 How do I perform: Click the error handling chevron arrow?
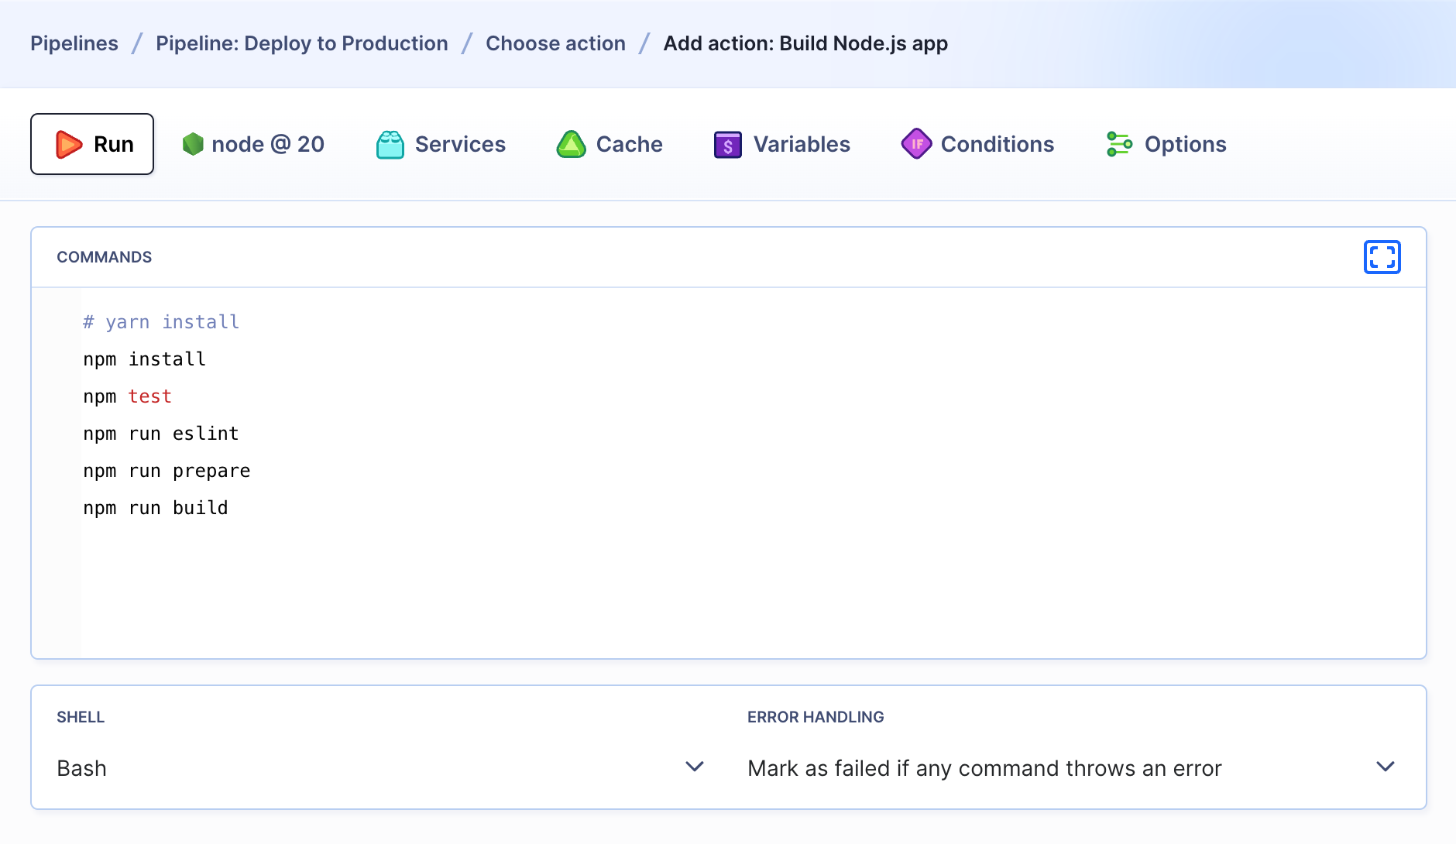(x=1386, y=767)
